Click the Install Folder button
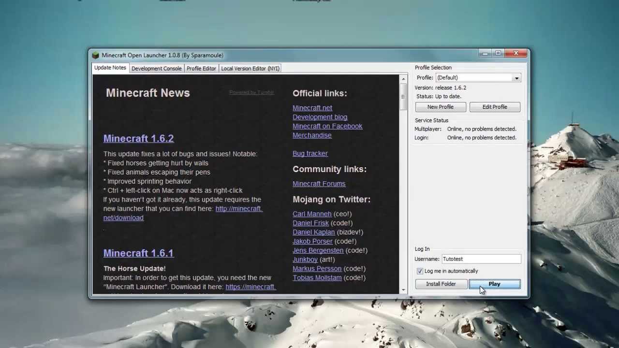Image resolution: width=619 pixels, height=348 pixels. coord(441,284)
